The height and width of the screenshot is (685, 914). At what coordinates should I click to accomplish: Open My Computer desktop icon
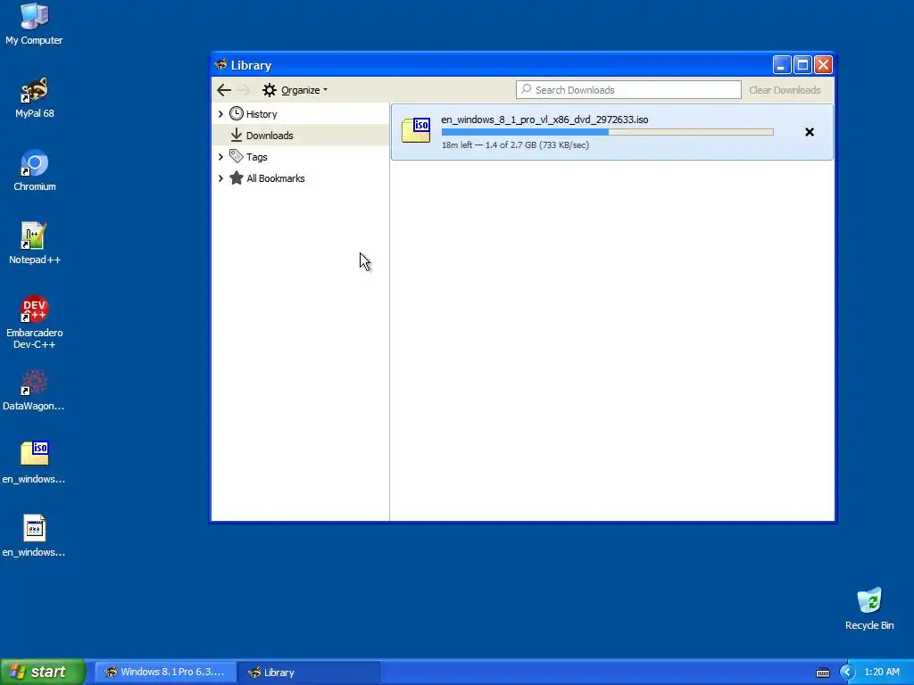(34, 24)
